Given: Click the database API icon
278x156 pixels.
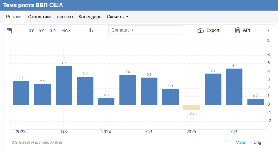Looking at the screenshot, I should click(237, 30).
